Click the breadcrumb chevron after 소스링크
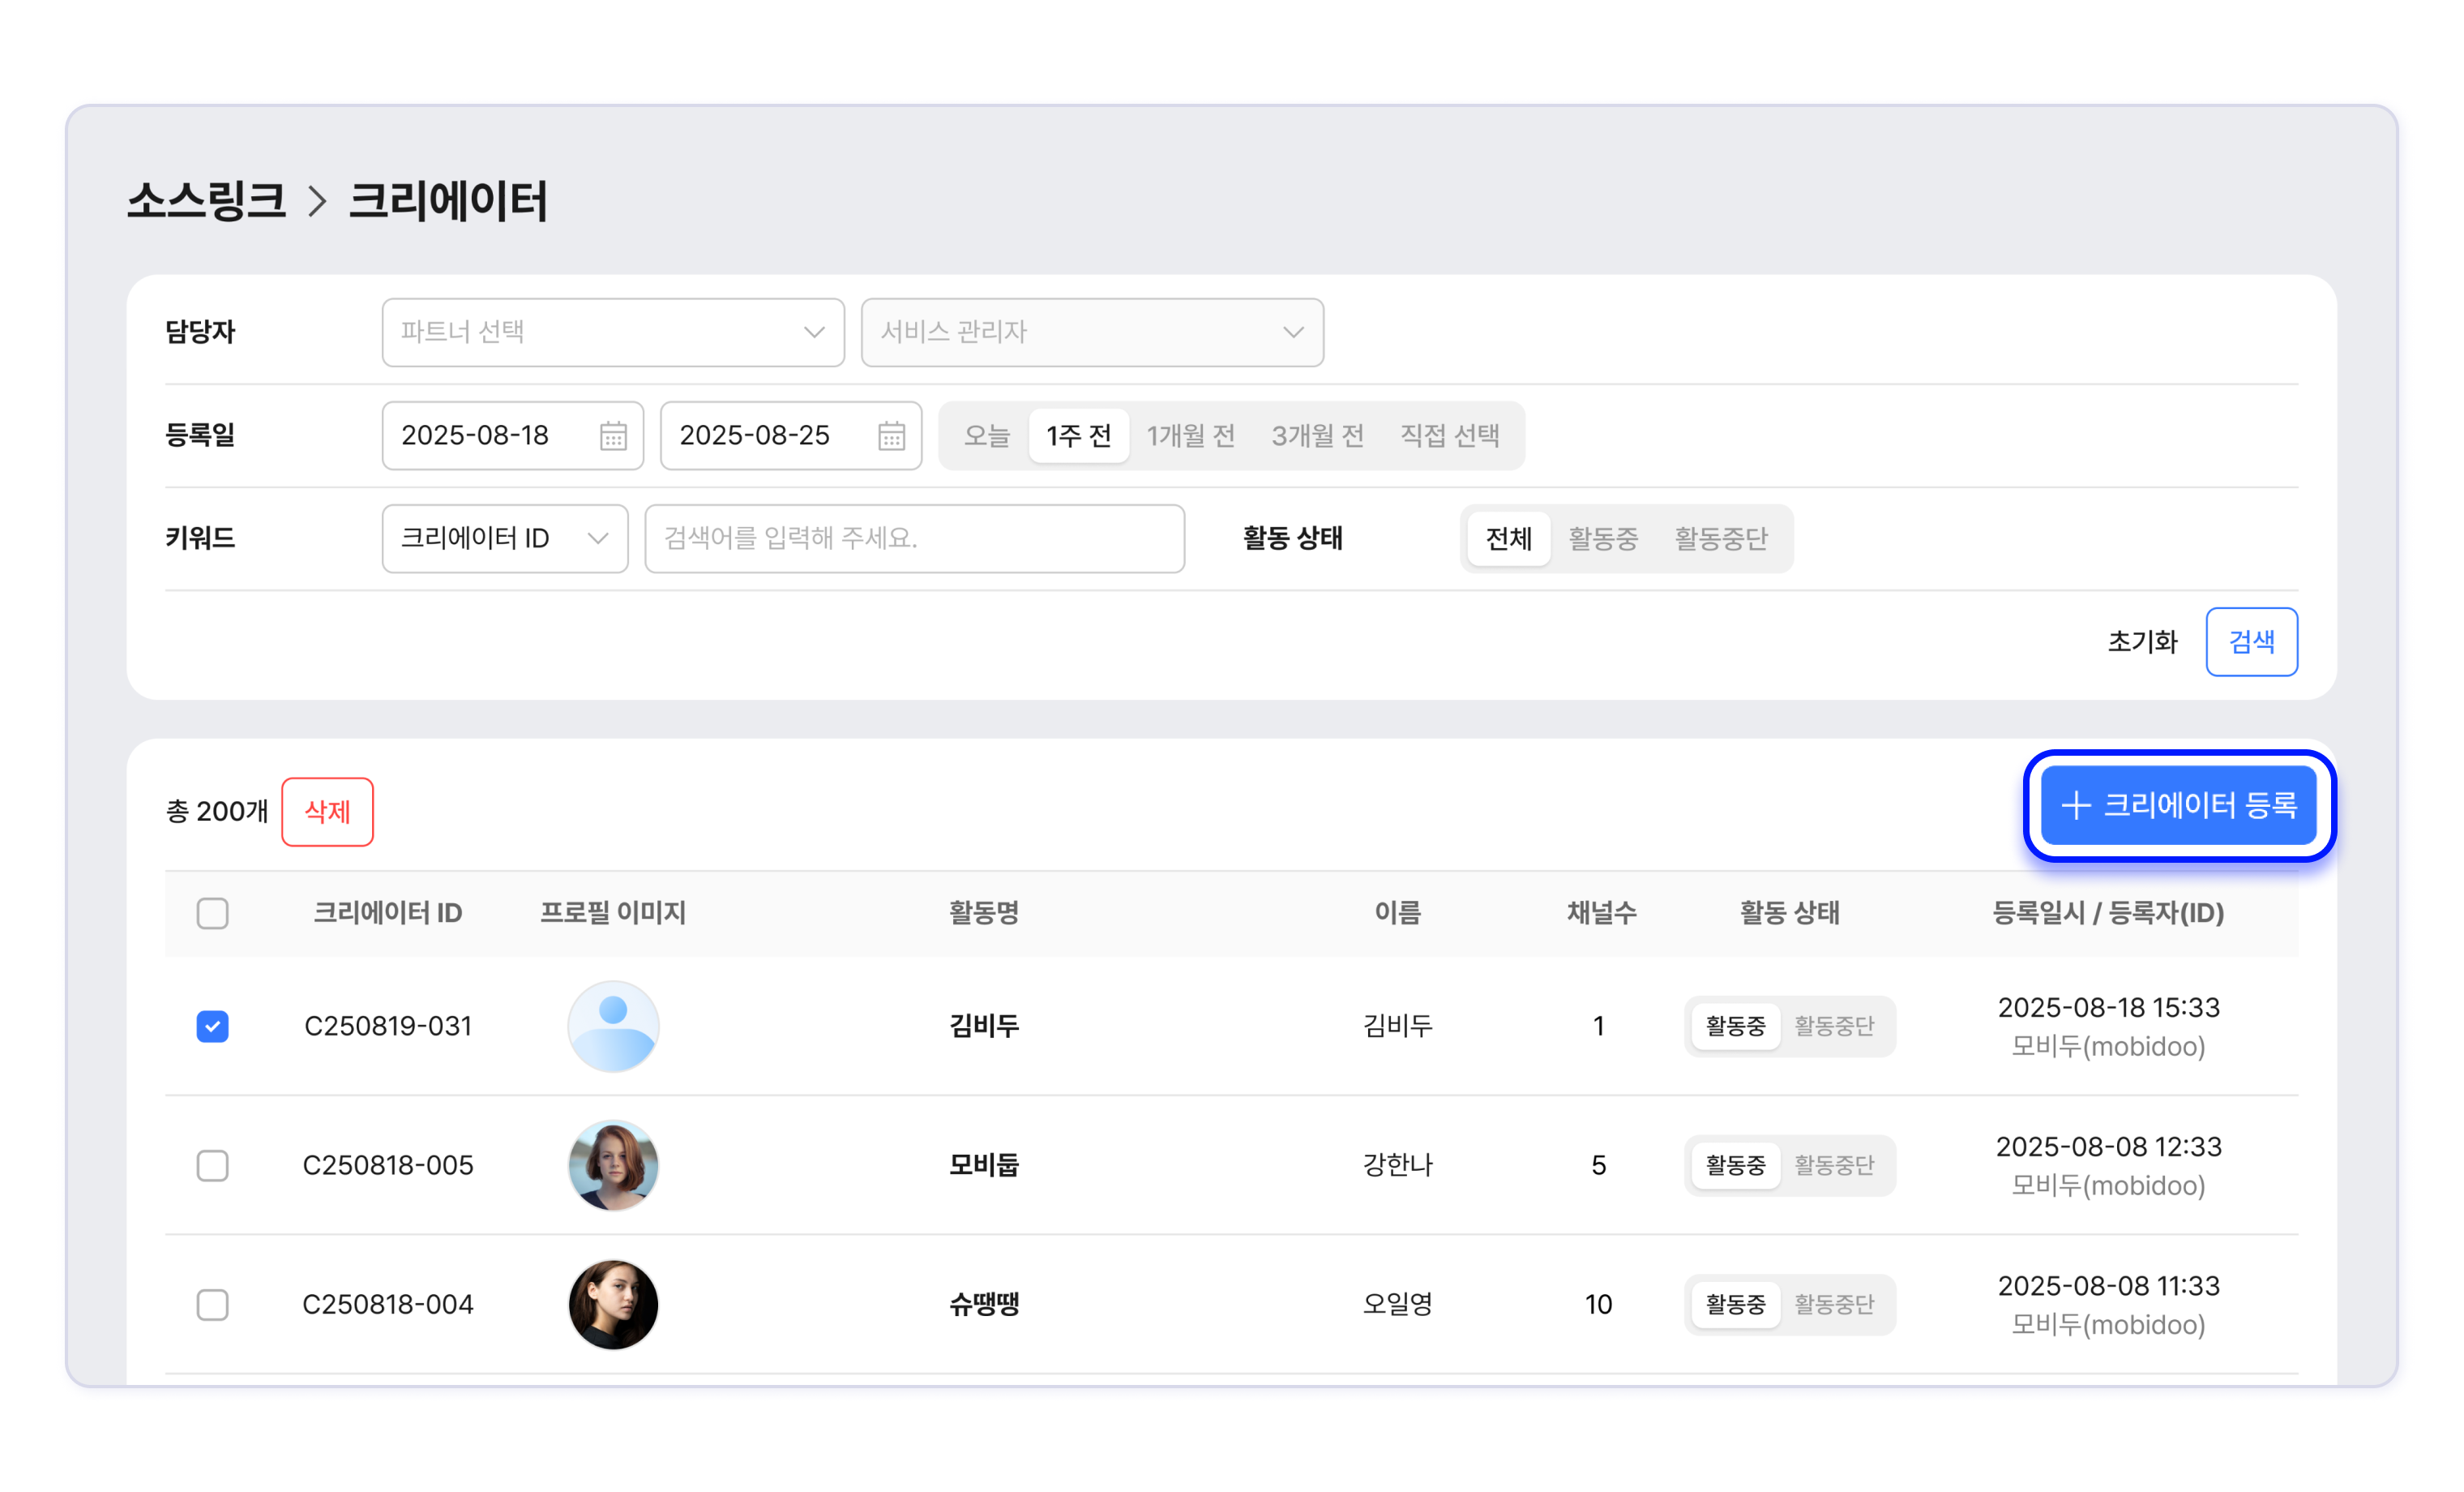 318,201
